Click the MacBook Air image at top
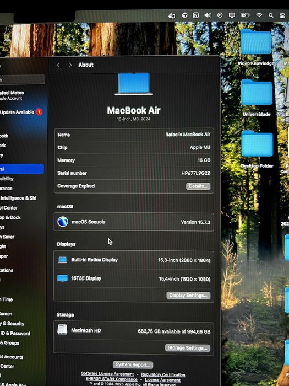The width and height of the screenshot is (289, 386). tap(134, 84)
